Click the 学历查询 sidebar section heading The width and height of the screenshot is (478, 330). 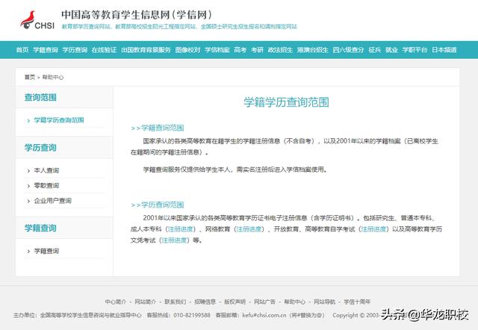40,148
